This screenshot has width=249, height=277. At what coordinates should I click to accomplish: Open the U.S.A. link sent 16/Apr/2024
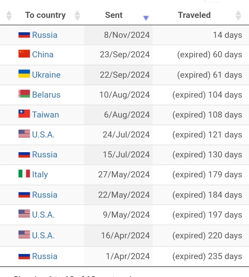[x=43, y=236]
